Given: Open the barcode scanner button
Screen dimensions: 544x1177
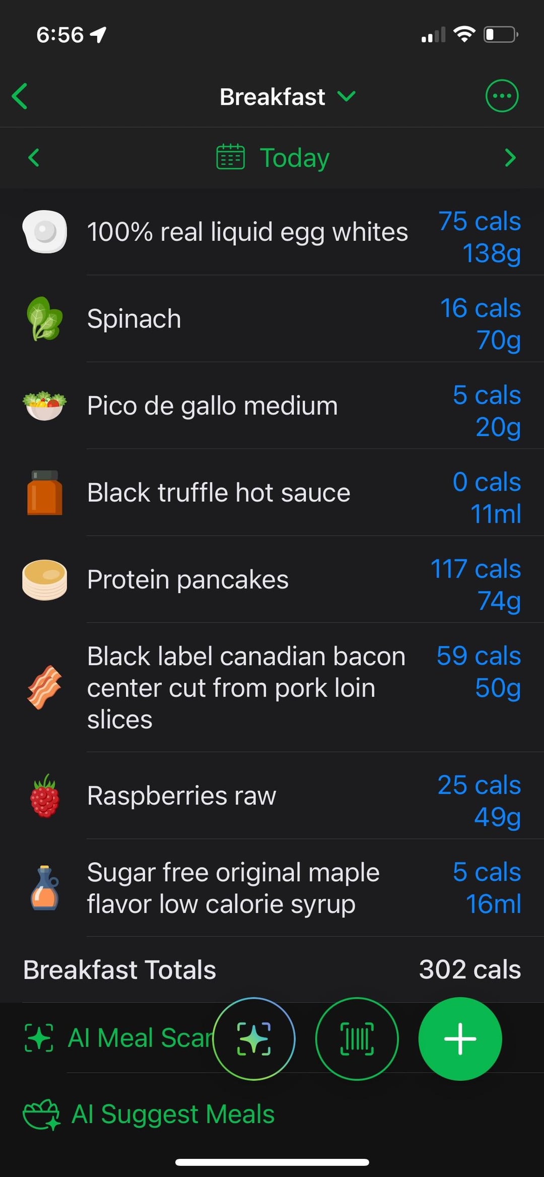Looking at the screenshot, I should pos(357,1038).
